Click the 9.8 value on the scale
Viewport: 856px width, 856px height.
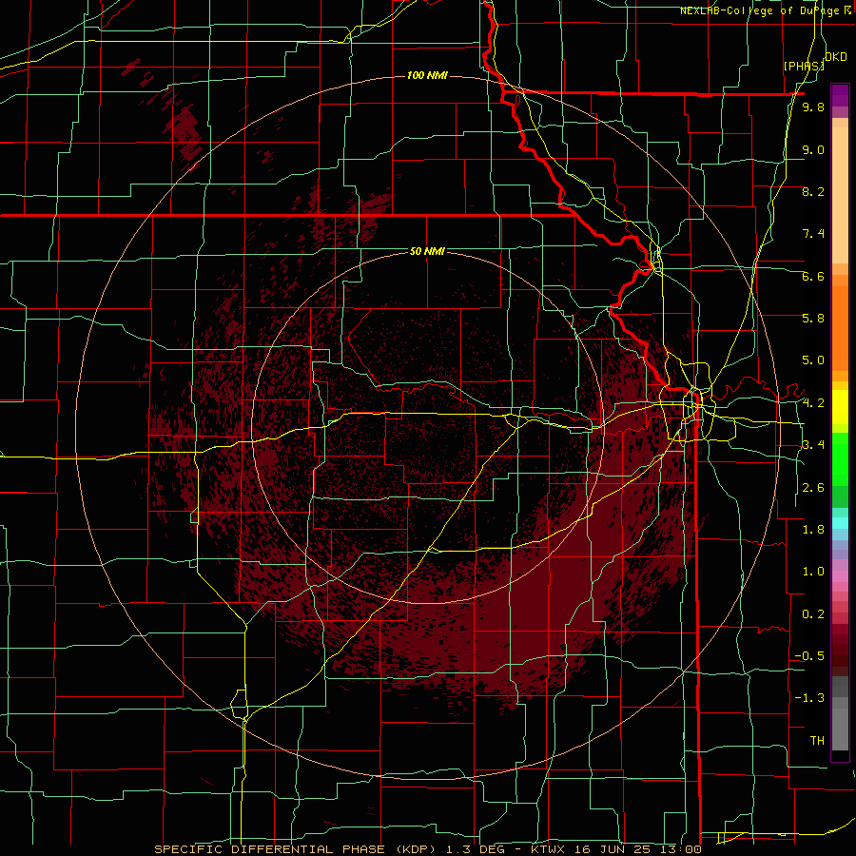813,107
